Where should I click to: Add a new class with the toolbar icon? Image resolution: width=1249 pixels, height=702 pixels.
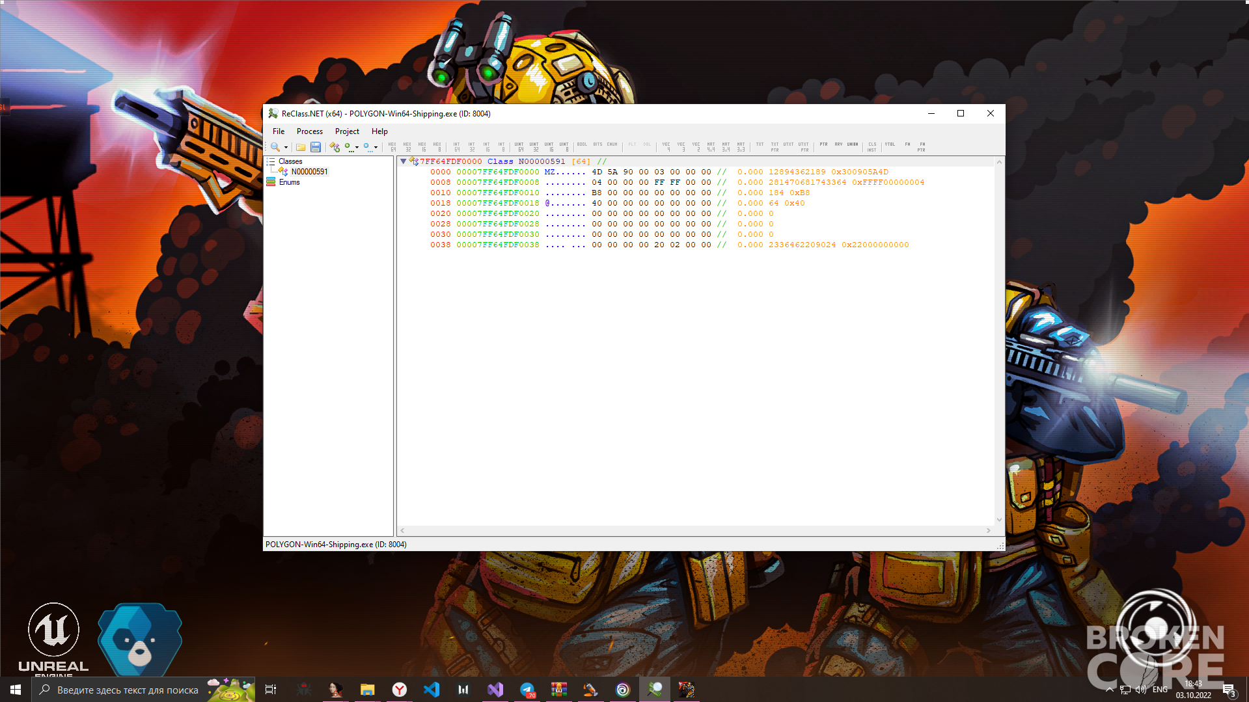coord(335,147)
